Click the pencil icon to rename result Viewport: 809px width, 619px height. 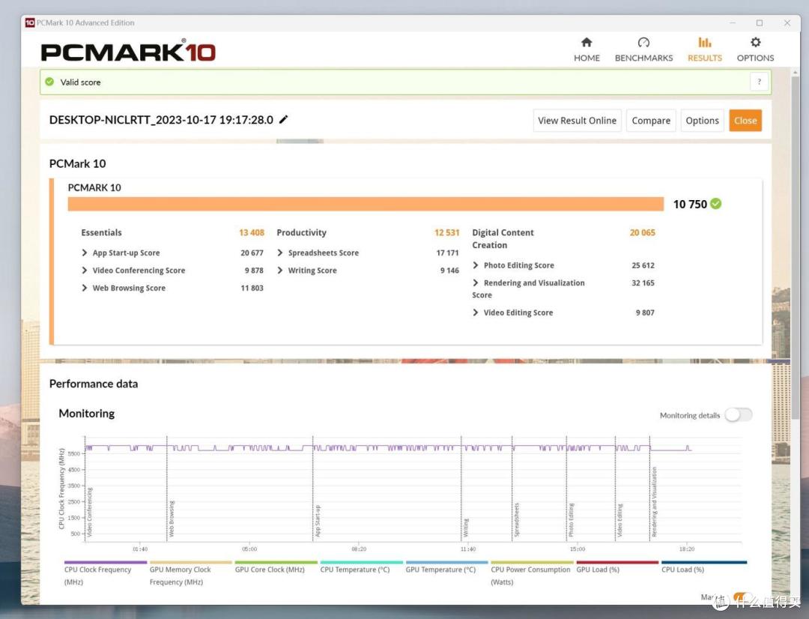283,120
